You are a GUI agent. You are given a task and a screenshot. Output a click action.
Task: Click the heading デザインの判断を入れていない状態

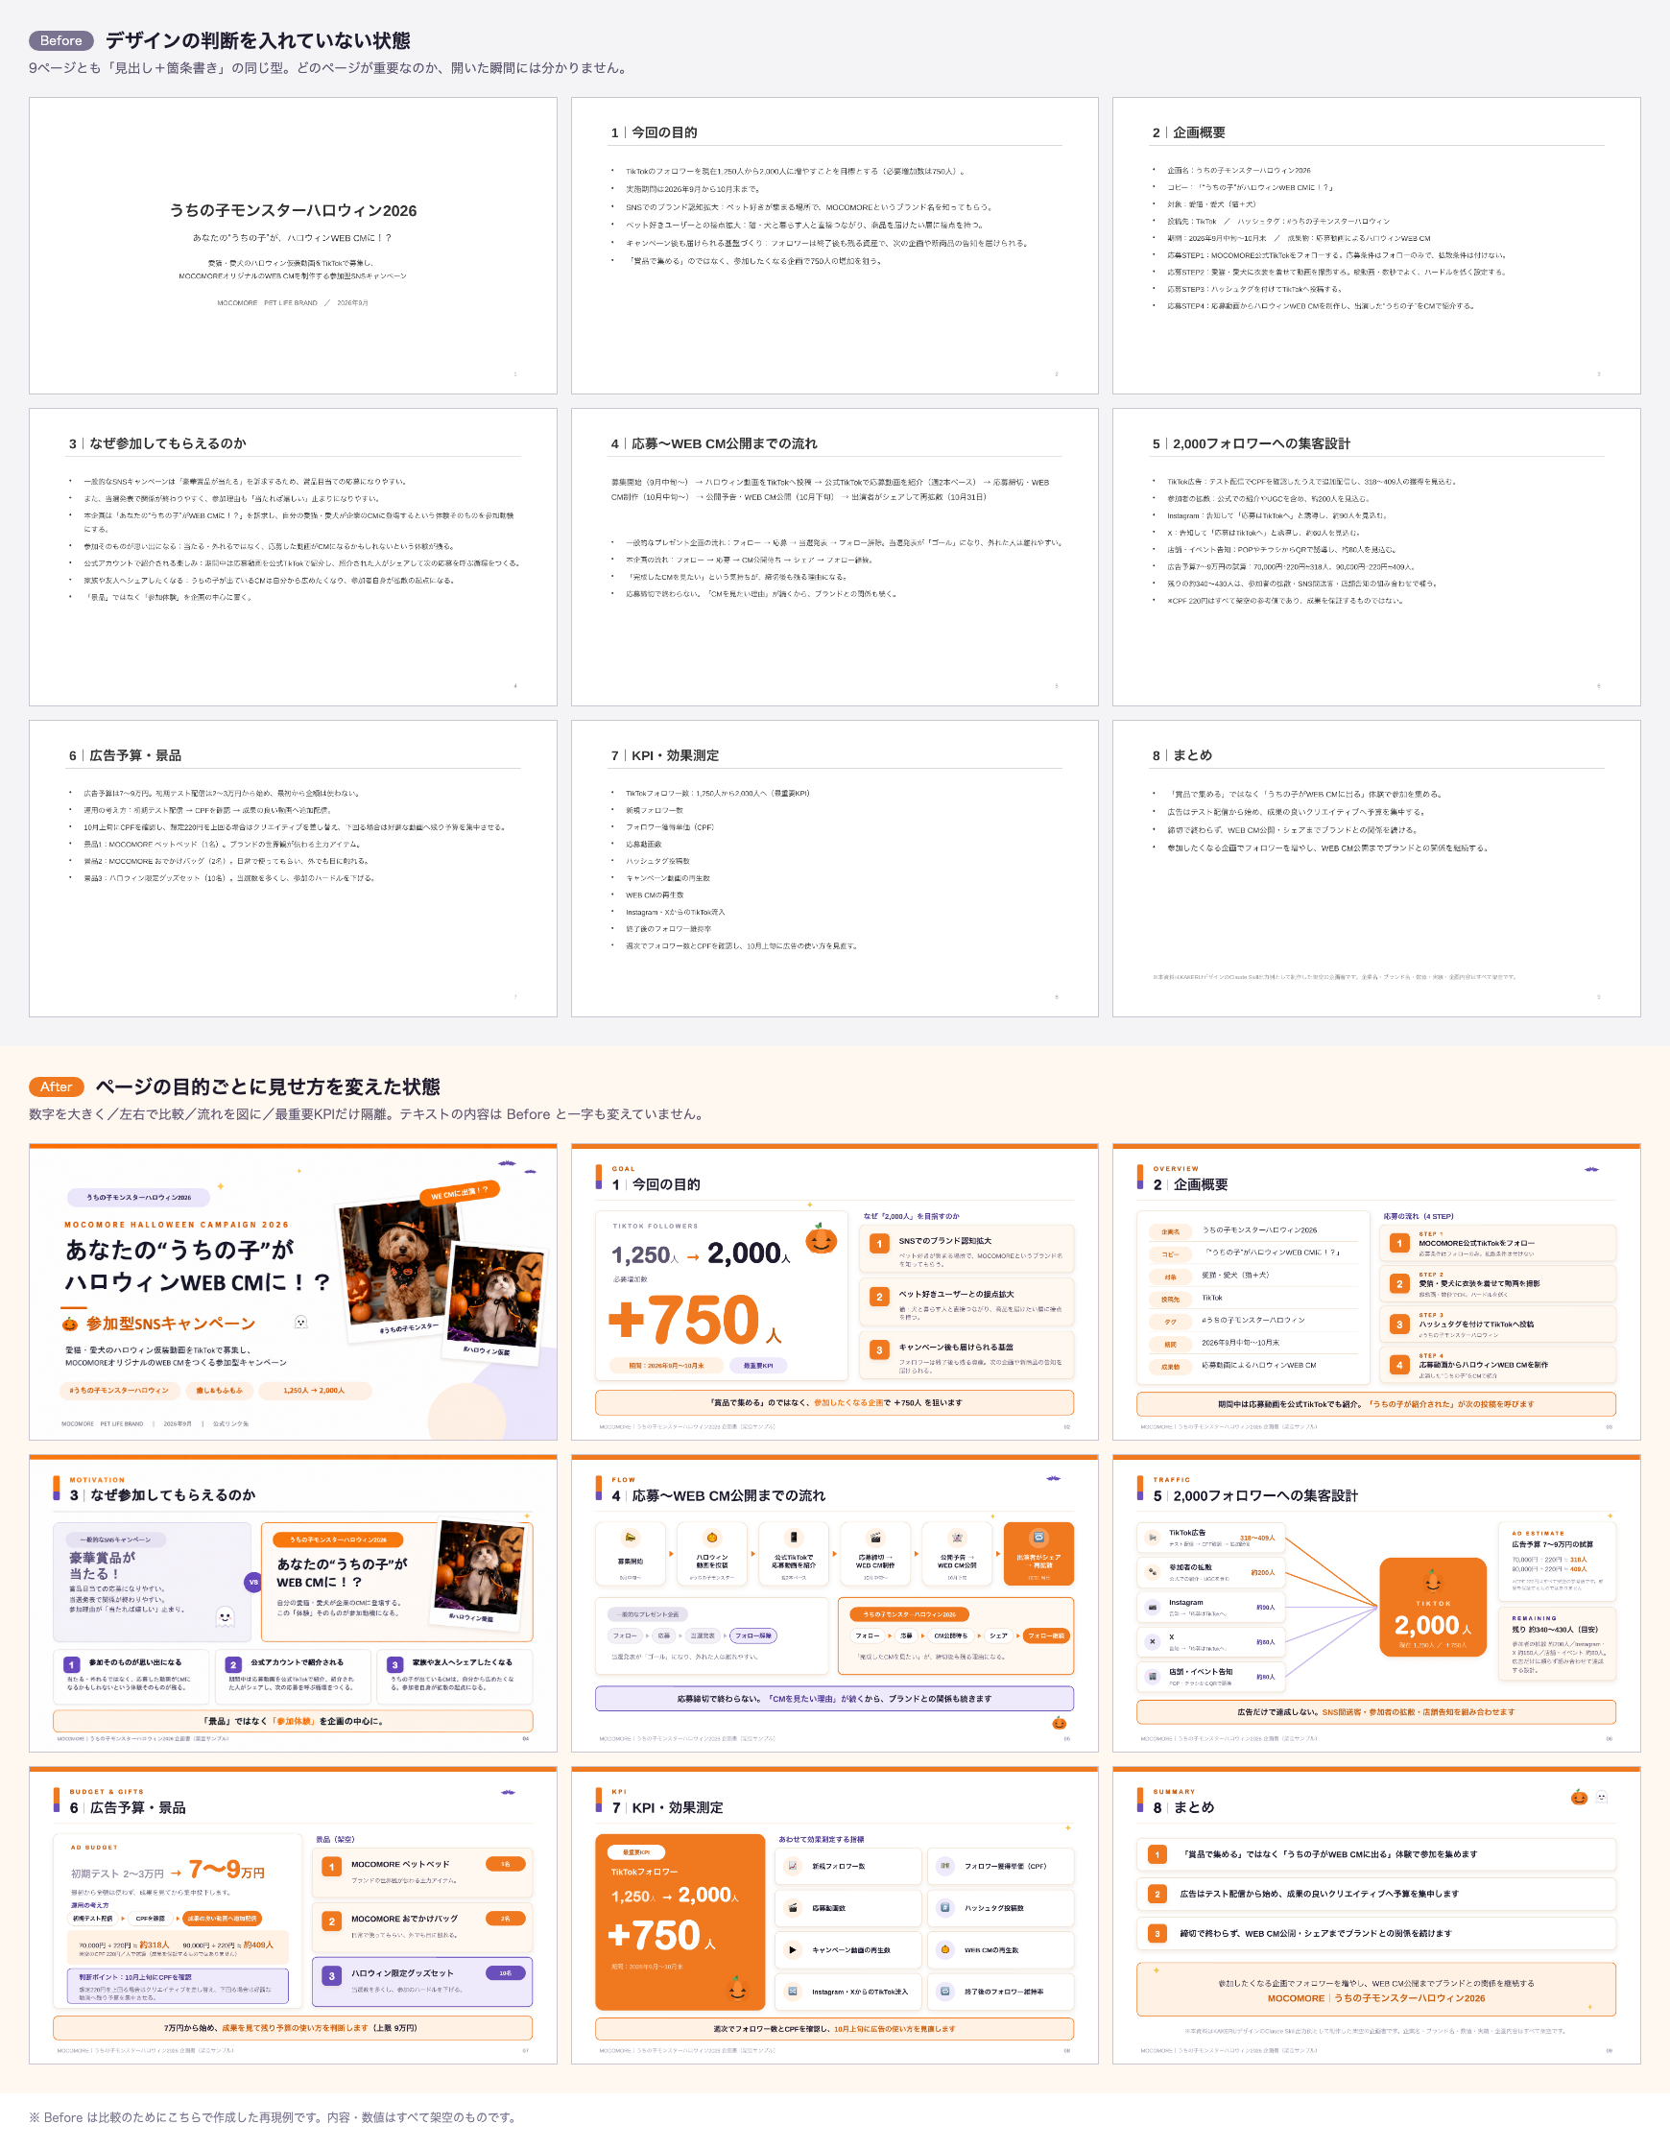[257, 40]
